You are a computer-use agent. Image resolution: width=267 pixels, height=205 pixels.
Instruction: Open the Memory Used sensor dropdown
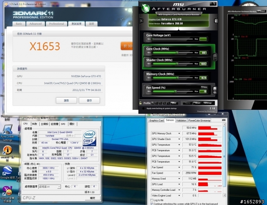[179, 179]
